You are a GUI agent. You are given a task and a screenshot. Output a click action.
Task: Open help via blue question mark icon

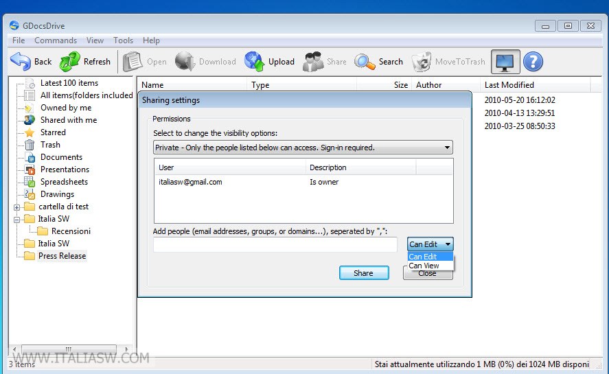(x=533, y=61)
